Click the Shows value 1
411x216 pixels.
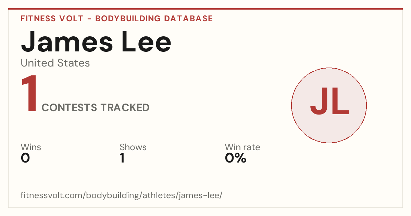122,158
